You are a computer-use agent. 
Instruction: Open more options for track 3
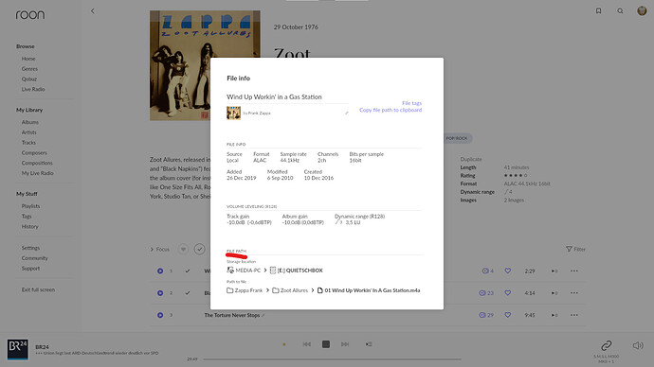click(574, 315)
